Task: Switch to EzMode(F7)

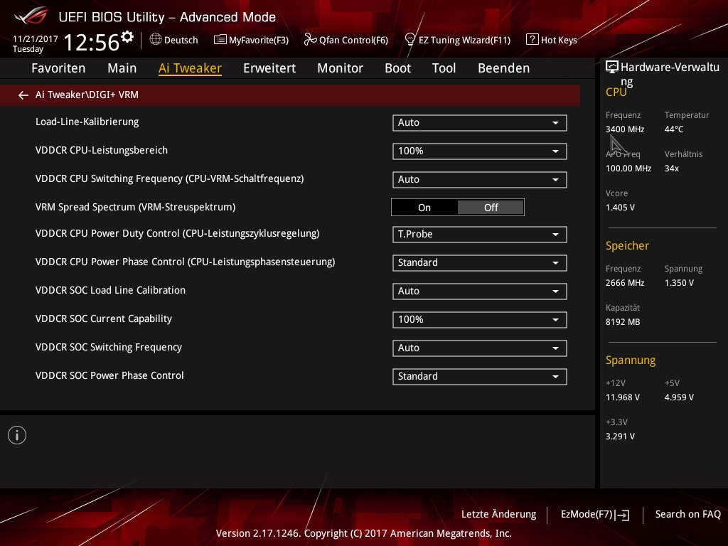Action: click(x=594, y=515)
